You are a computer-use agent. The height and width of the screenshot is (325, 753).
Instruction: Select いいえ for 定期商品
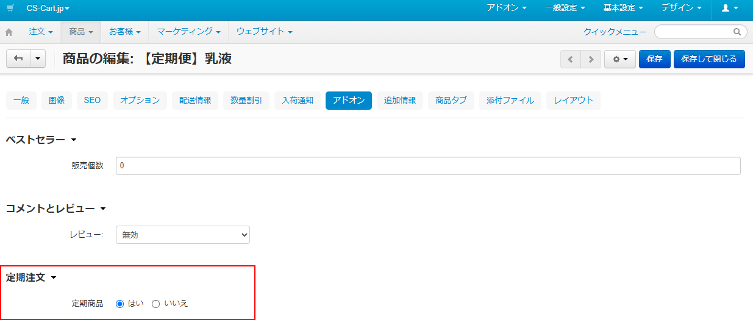(155, 304)
